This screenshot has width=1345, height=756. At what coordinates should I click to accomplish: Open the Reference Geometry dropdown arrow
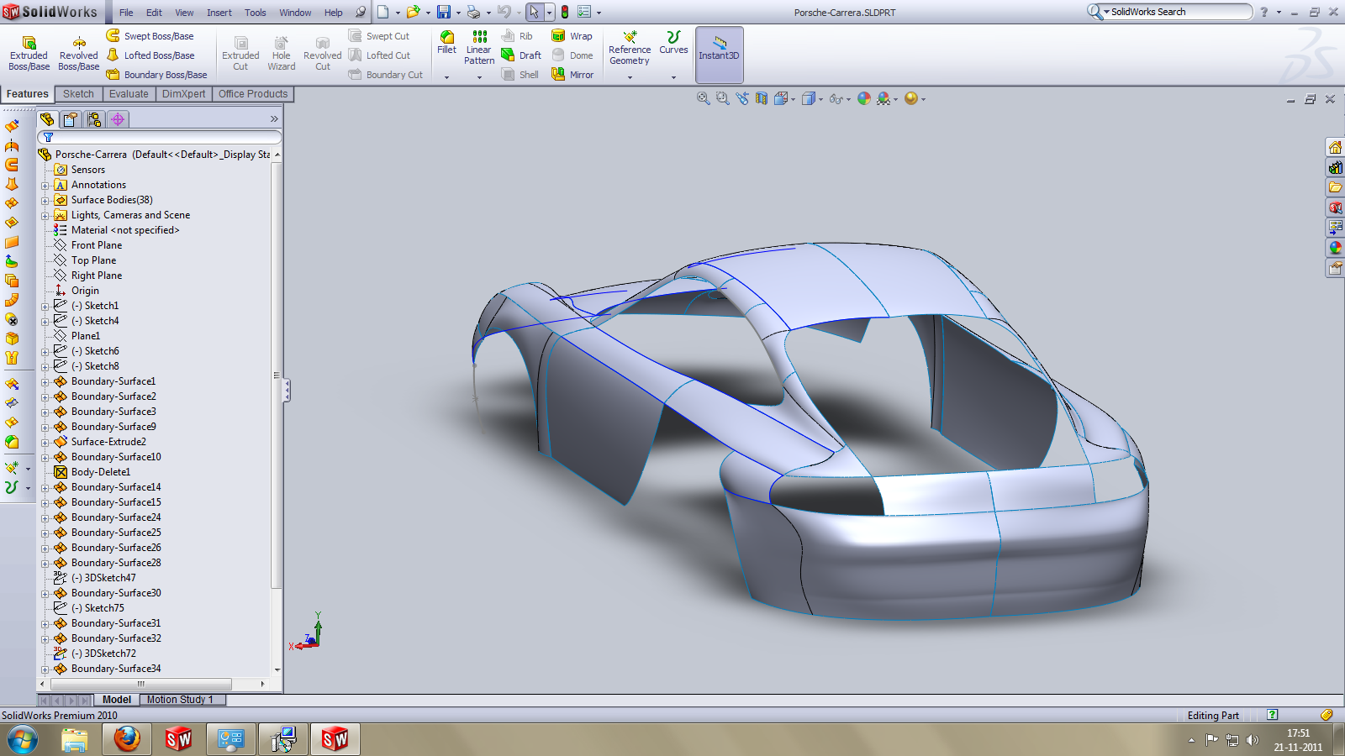click(630, 77)
